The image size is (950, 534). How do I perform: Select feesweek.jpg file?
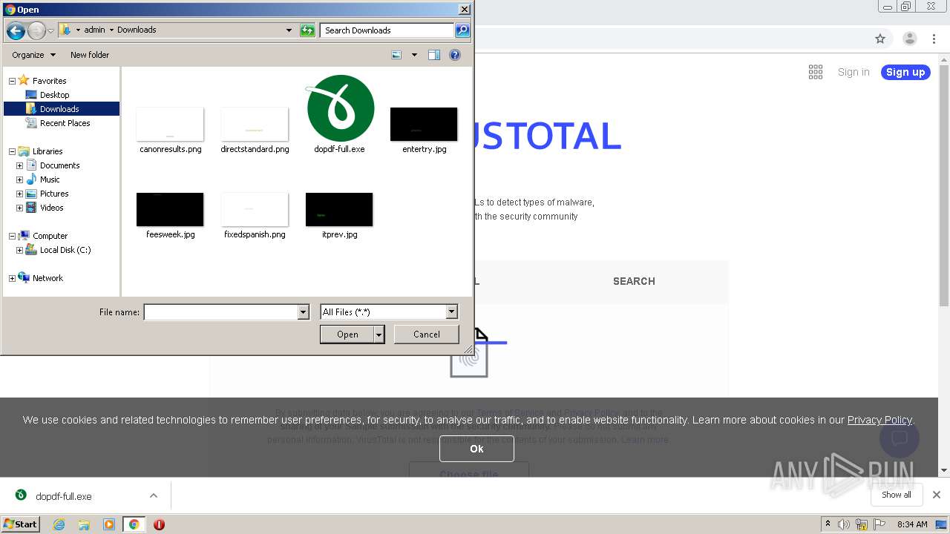pos(170,209)
